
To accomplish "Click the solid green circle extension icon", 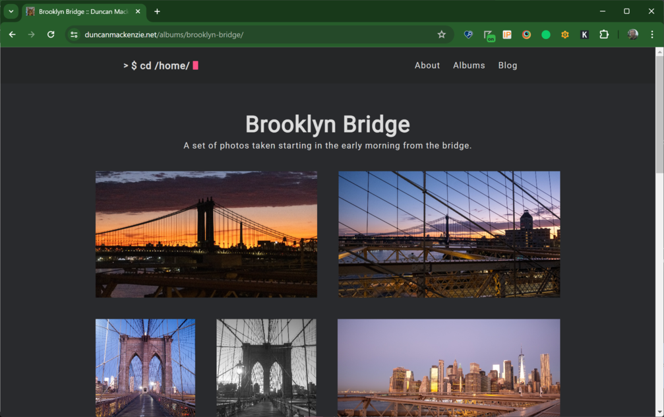I will 546,34.
